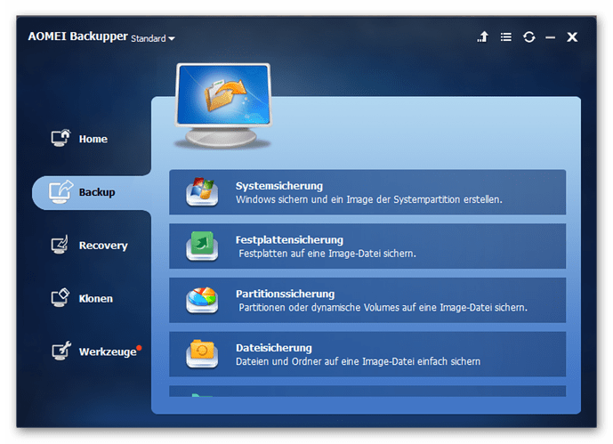Screen dimensions: 613x444
Task: Switch to the Home tab label
Action: 93,139
